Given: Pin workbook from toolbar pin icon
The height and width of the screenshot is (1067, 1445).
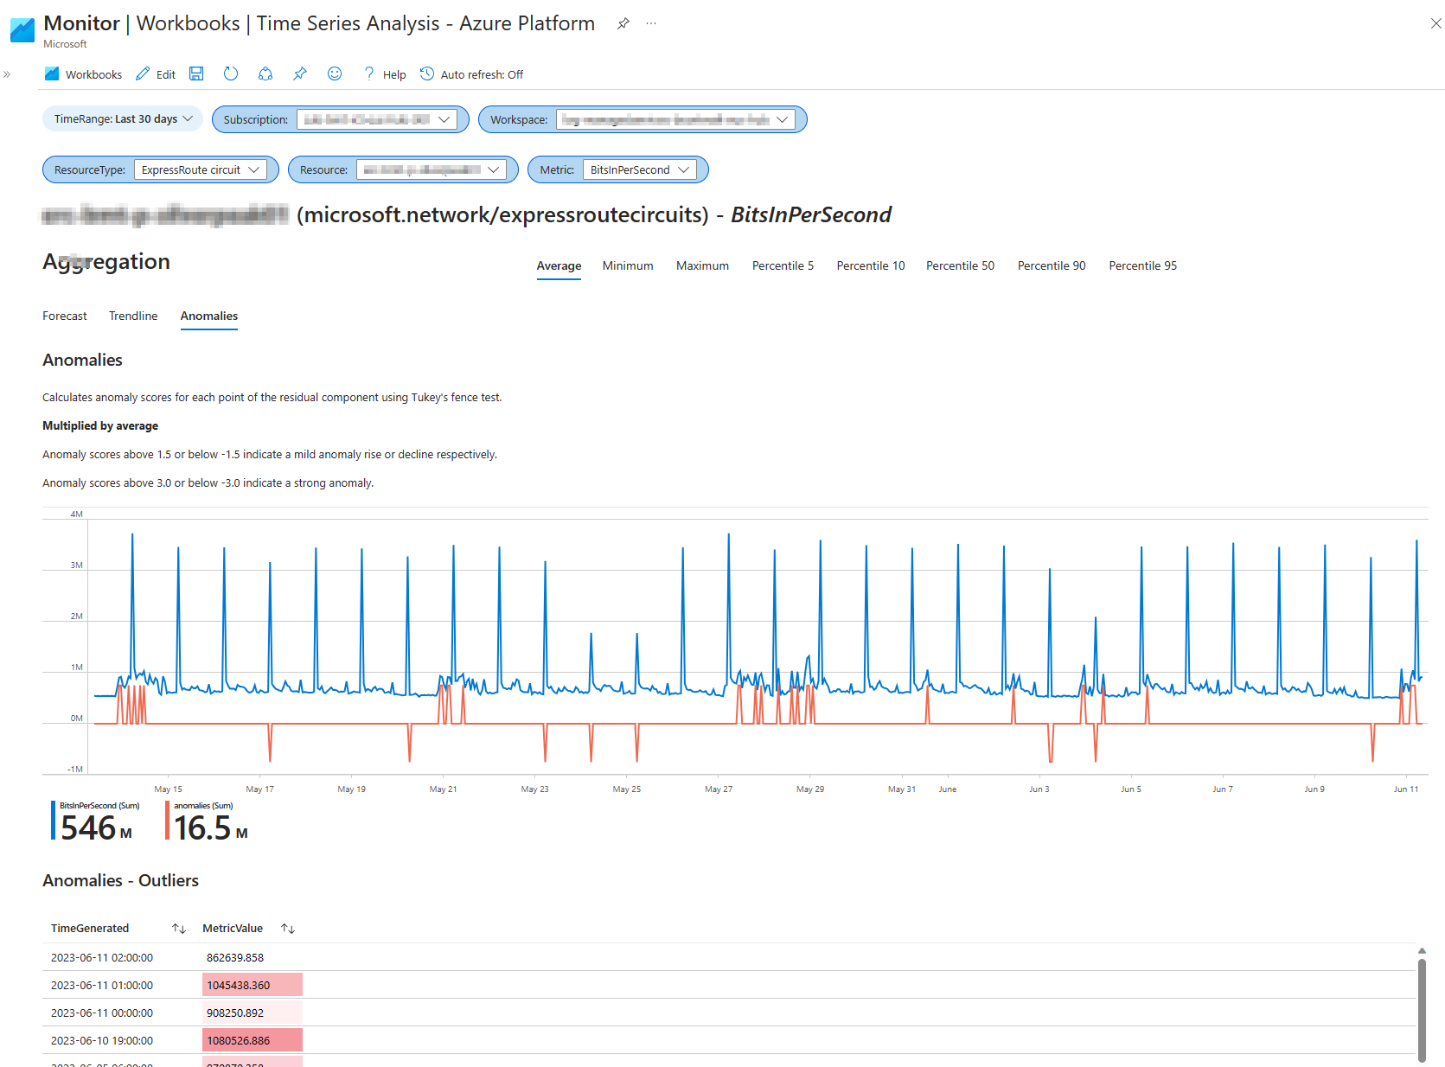Looking at the screenshot, I should [300, 74].
